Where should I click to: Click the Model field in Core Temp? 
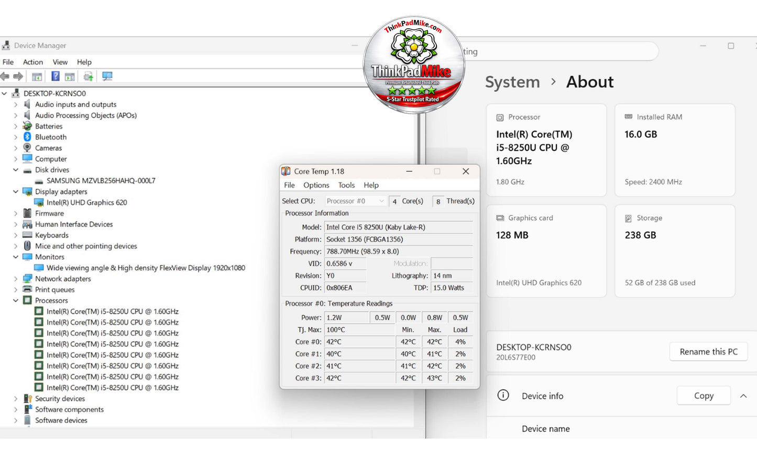click(398, 227)
